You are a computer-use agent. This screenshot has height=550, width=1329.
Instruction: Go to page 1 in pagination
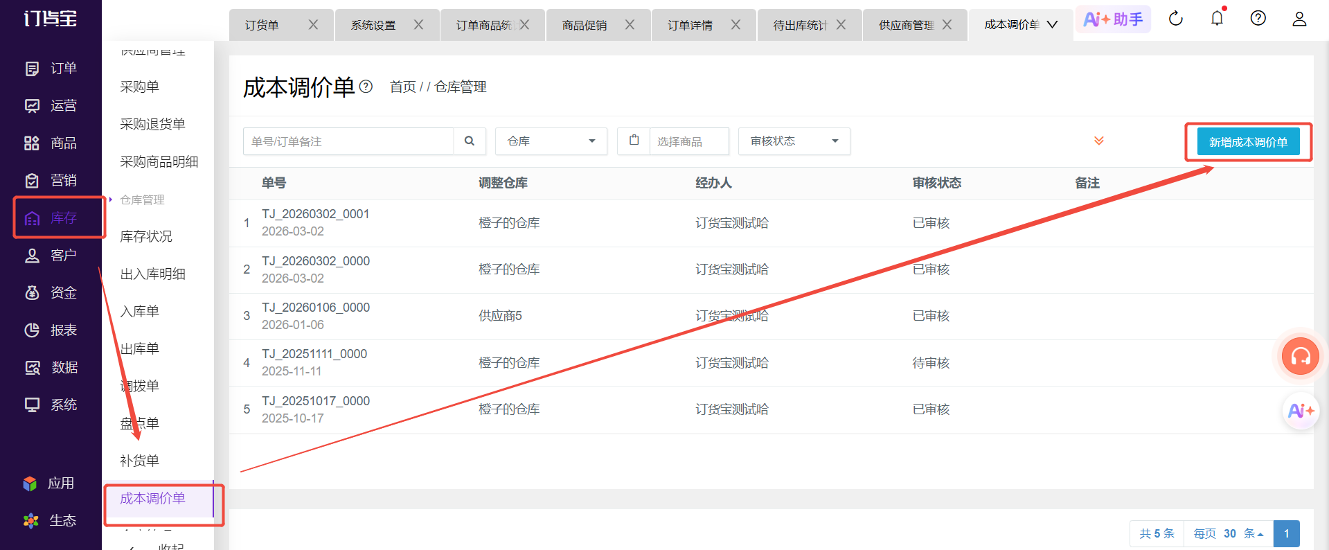pyautogui.click(x=1287, y=533)
